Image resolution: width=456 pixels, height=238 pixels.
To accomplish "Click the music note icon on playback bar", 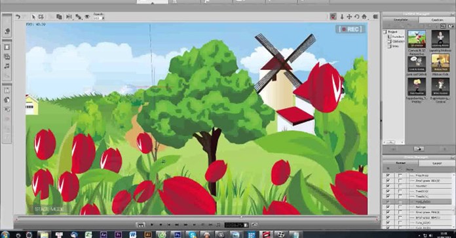I will [218, 225].
